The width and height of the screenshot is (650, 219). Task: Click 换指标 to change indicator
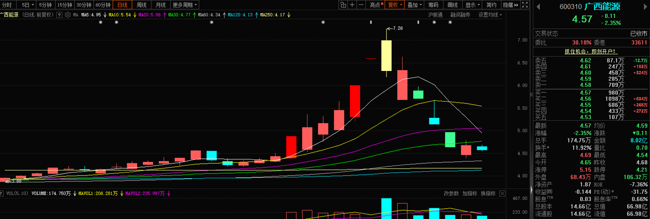[x=488, y=193]
